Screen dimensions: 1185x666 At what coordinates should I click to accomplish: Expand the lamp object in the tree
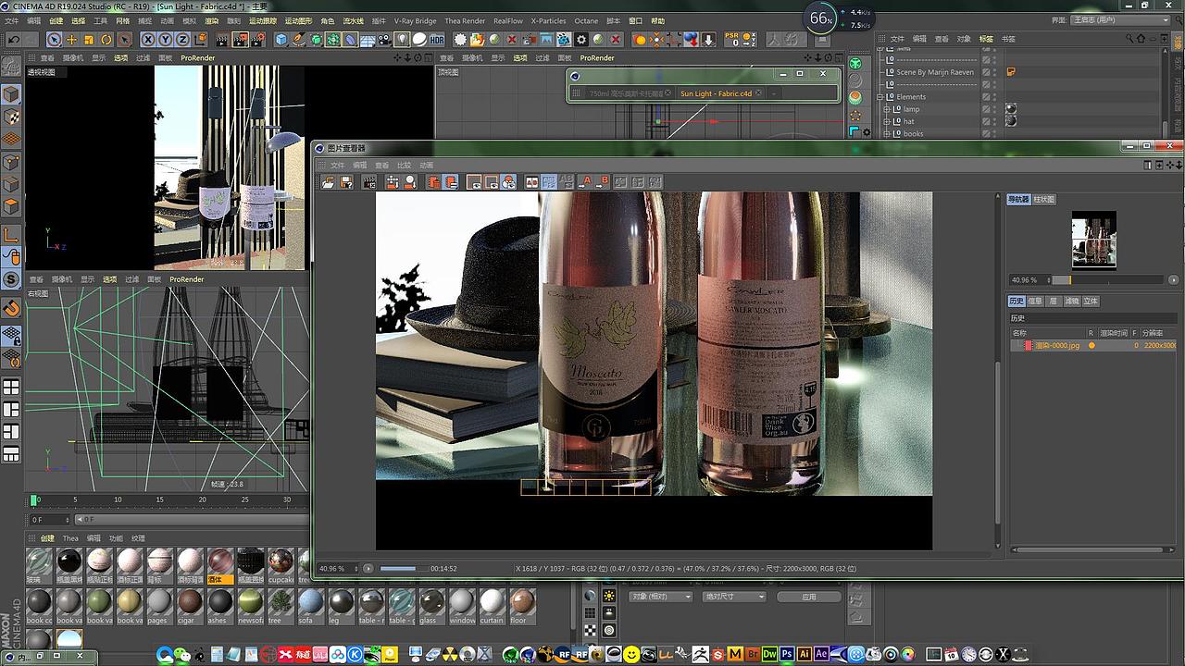886,109
